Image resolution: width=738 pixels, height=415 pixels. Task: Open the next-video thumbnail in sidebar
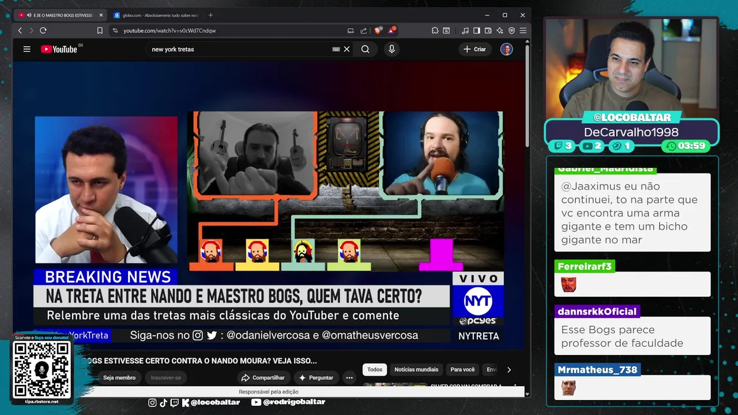(395, 384)
